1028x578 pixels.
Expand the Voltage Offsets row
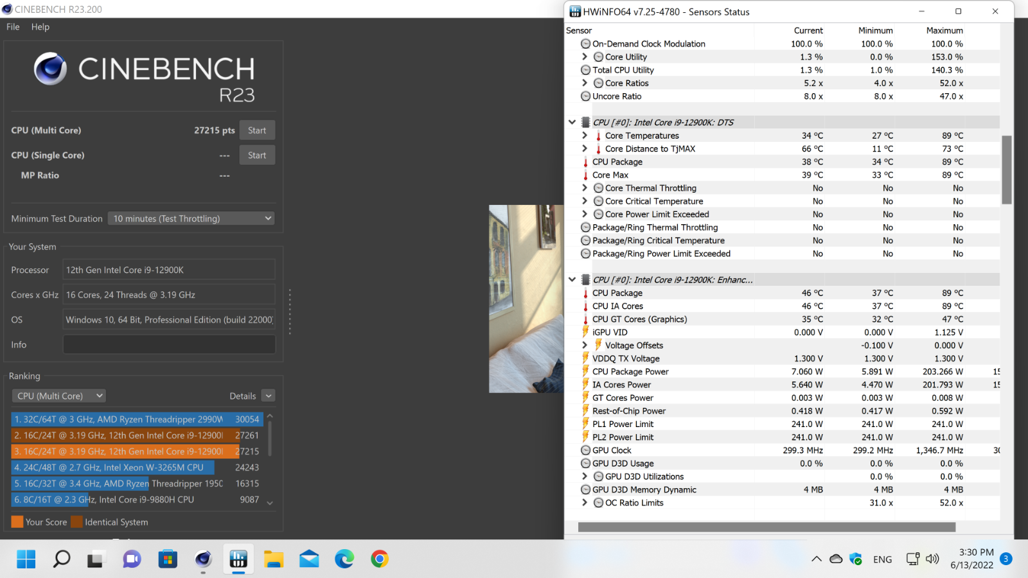tap(585, 345)
